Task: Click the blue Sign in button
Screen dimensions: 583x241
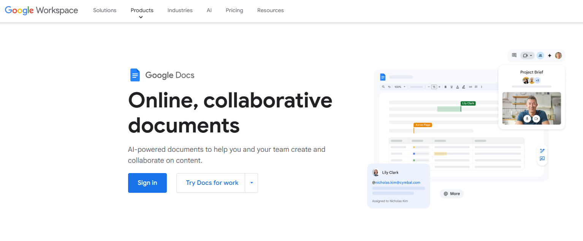Action: click(147, 183)
